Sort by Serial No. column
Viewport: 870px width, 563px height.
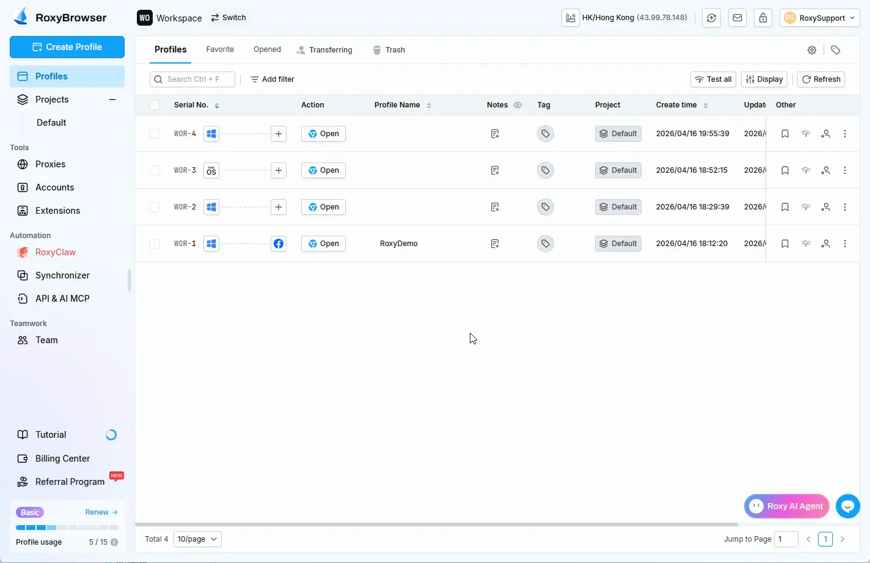(x=217, y=106)
